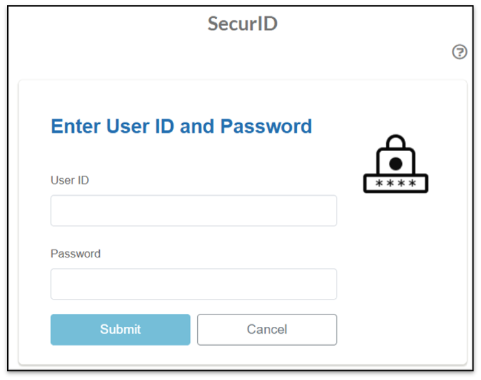The image size is (481, 380).
Task: Focus the User ID text field
Action: [193, 211]
